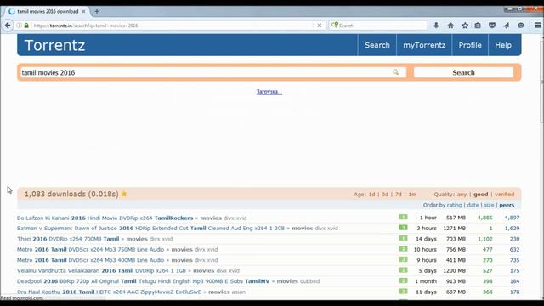Click the green padlock security icon

click(26, 25)
